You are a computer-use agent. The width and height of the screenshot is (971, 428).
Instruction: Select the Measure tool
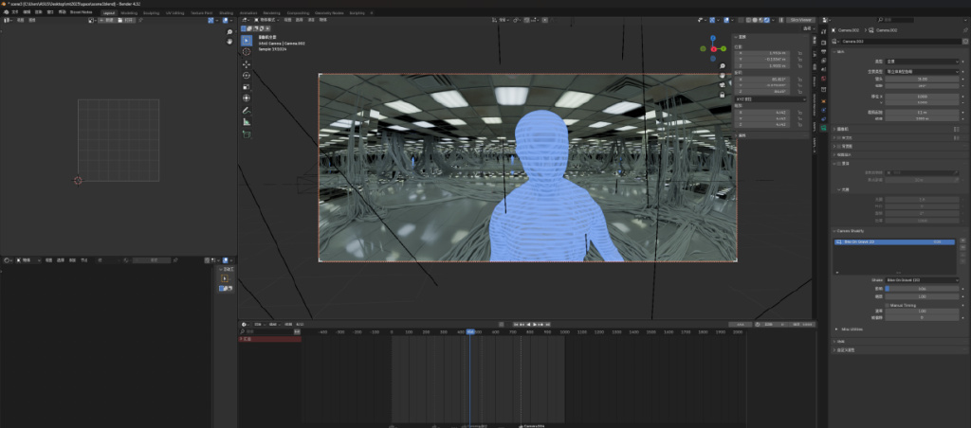[x=247, y=122]
